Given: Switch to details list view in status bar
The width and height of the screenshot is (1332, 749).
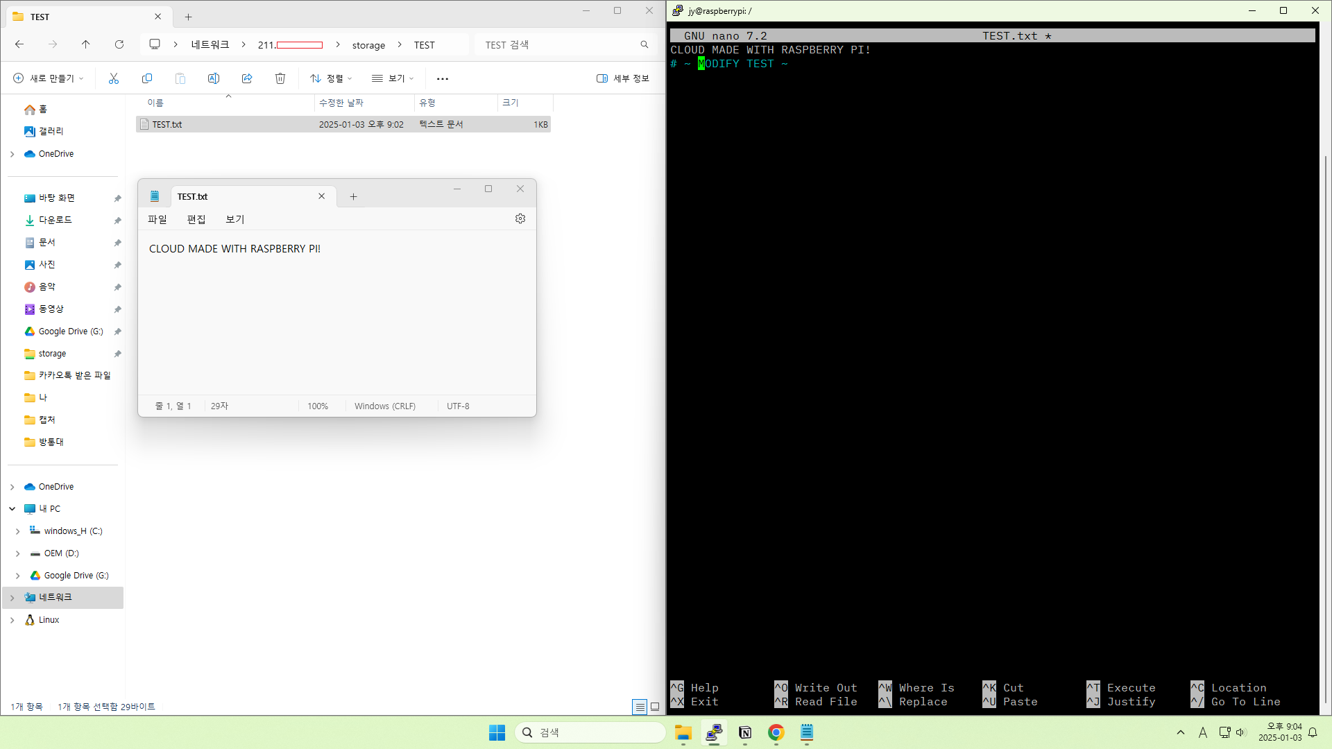Looking at the screenshot, I should point(639,707).
